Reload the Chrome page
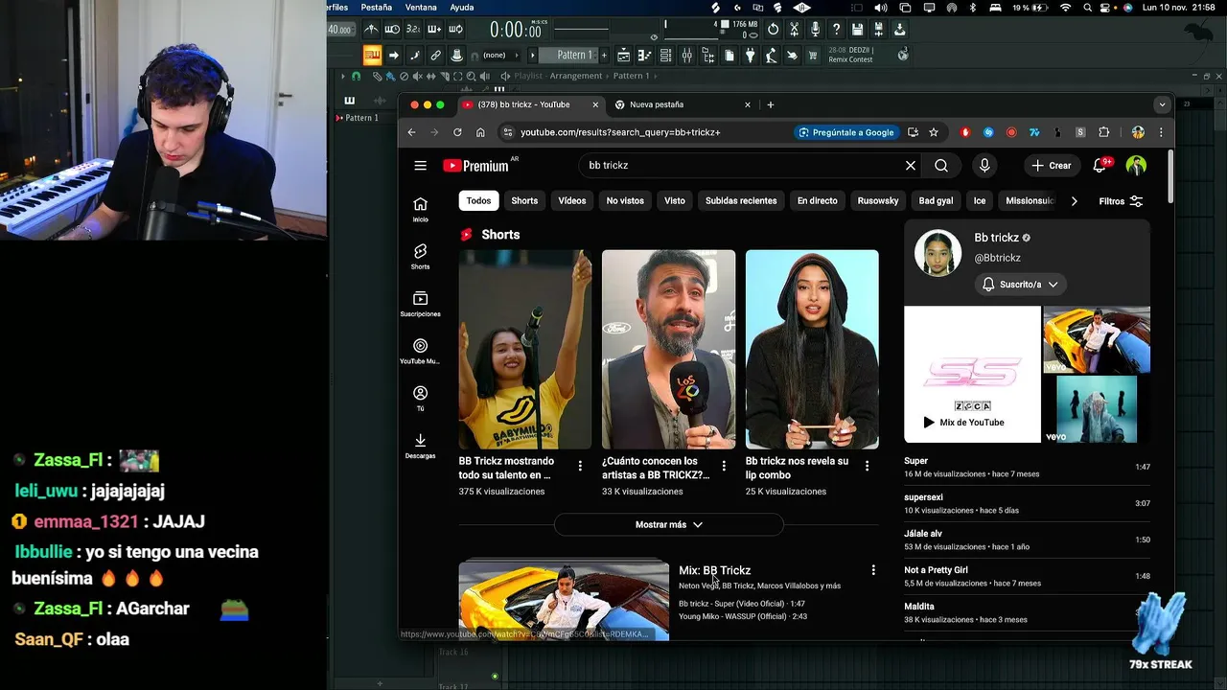Screen dimensions: 1227x690 (457, 132)
